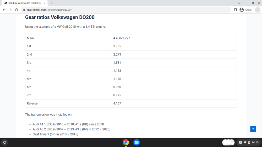The height and width of the screenshot is (147, 262).
Task: Click the ratio value 0.956
Action: (117, 87)
